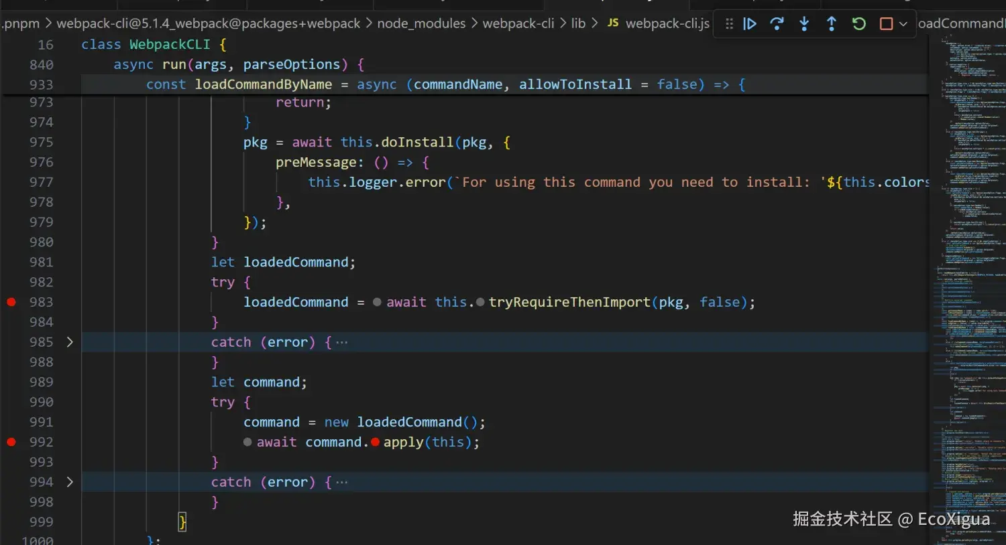Click 'new loadedCommand()' on line 991
Screen dimensions: 1006x545
(401, 422)
